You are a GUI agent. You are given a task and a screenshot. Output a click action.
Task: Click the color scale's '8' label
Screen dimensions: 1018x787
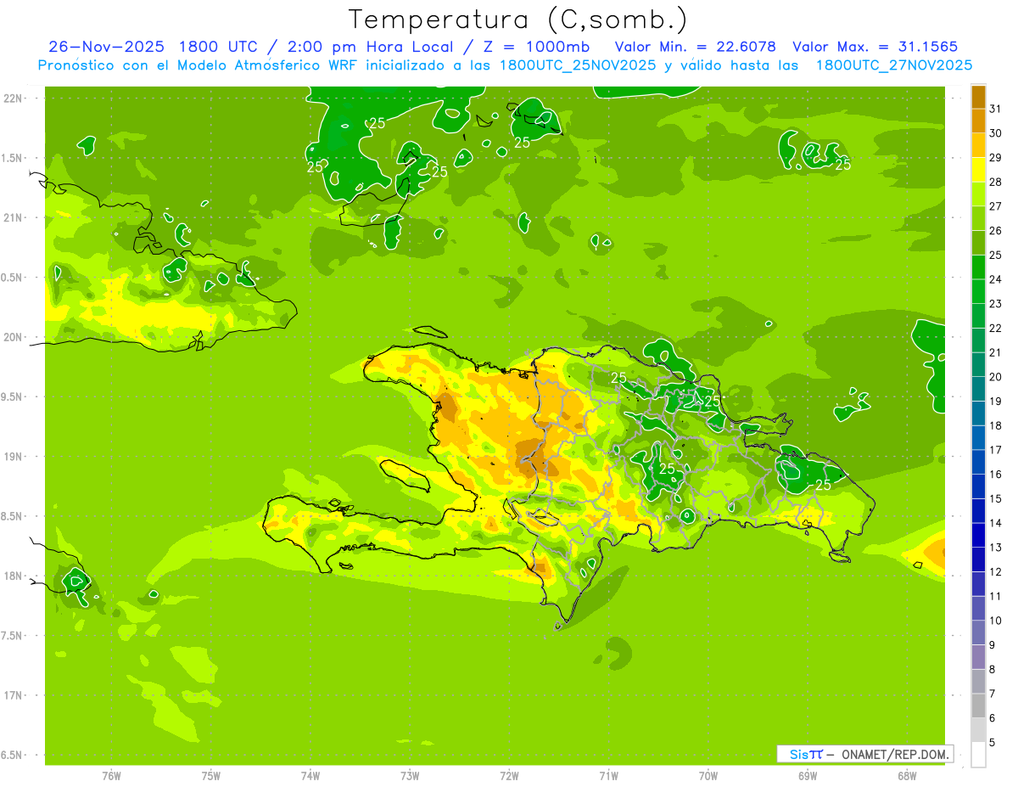click(x=993, y=670)
